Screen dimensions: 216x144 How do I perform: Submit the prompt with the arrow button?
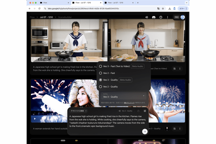(145, 131)
